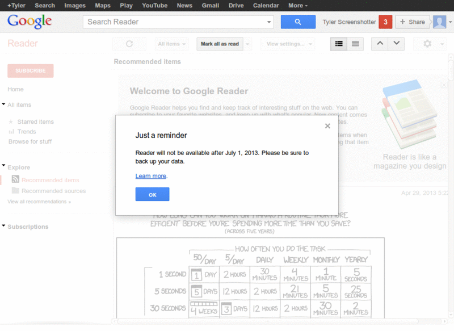
Task: Click the RSS icon next to Recommended items
Action: tap(14, 179)
